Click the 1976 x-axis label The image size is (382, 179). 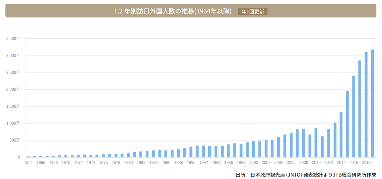[103, 162]
